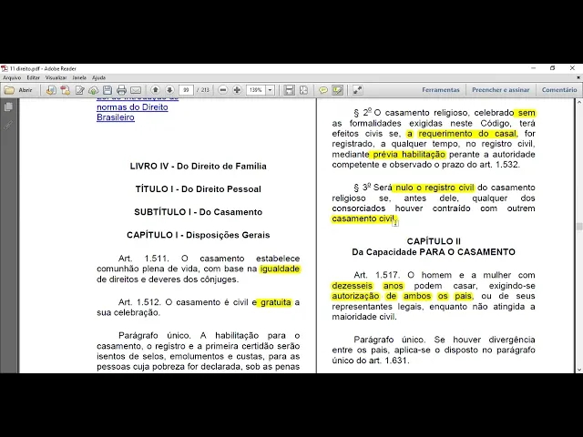Click the small note marker after 'casamento civil'

(x=395, y=223)
